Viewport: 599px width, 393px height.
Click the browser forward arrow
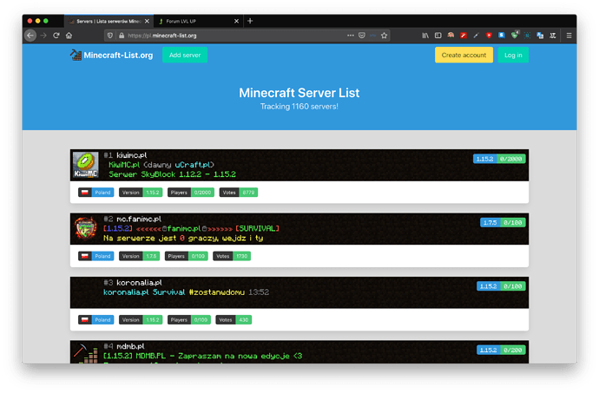point(43,36)
